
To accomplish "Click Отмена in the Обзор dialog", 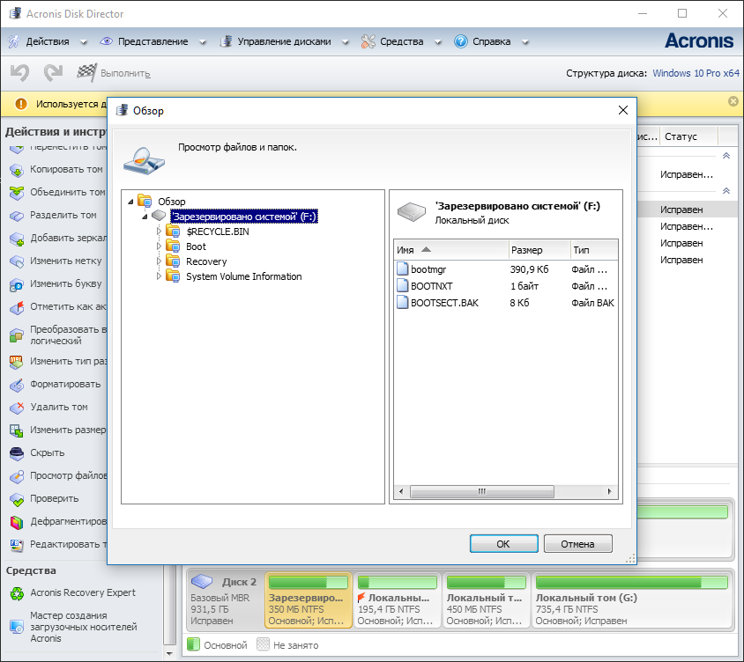I will coord(578,544).
